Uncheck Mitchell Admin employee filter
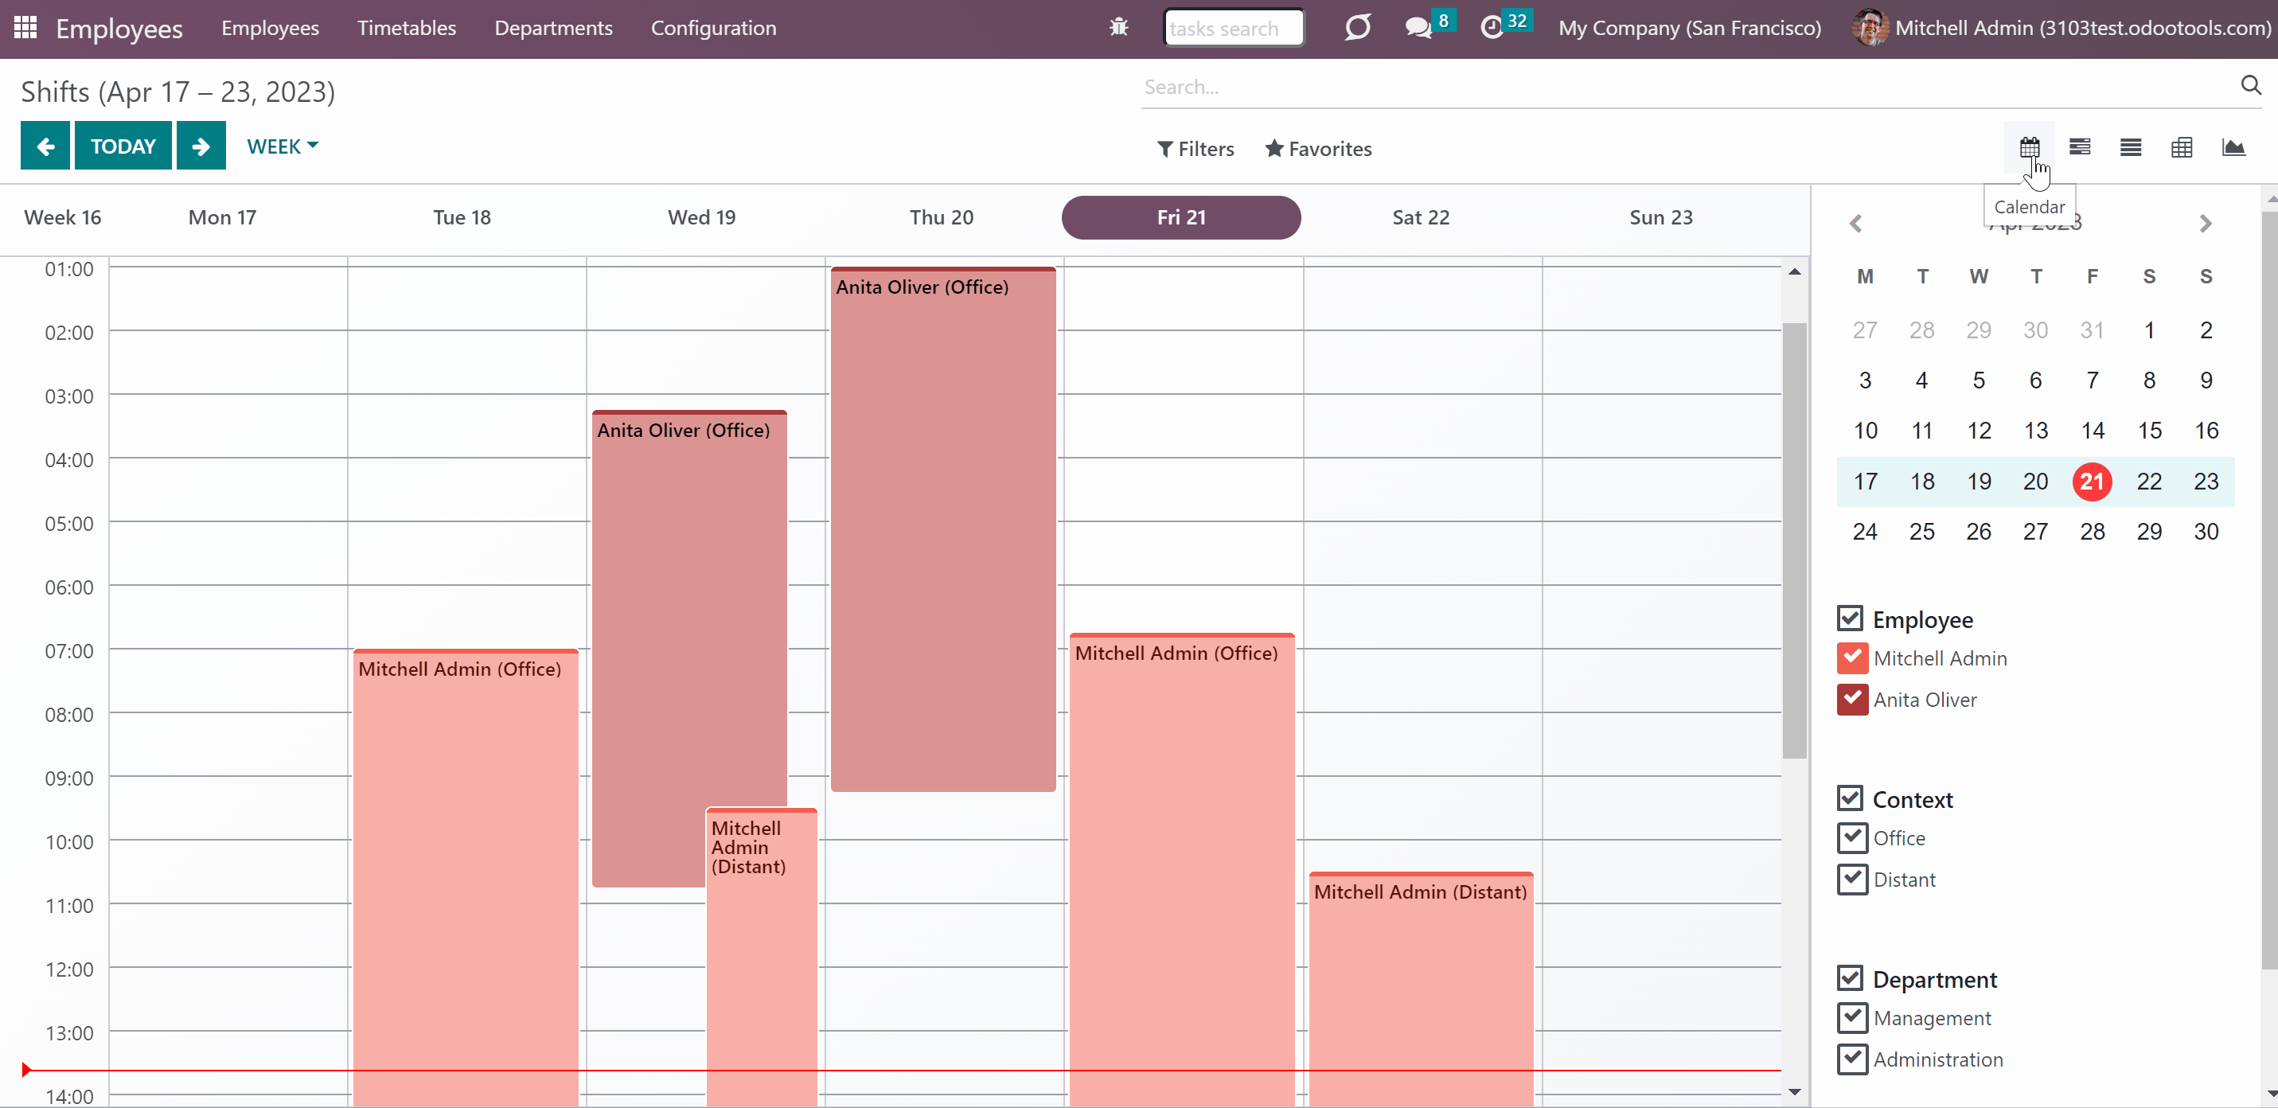 point(1853,658)
